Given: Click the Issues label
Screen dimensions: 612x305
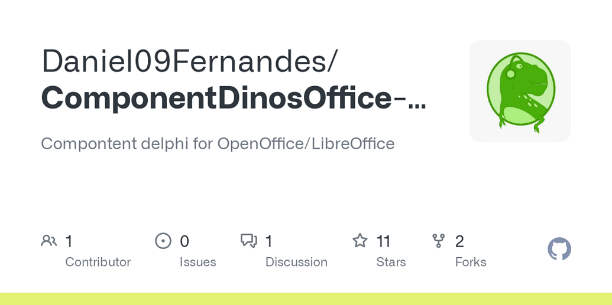Looking at the screenshot, I should [x=198, y=262].
